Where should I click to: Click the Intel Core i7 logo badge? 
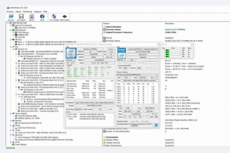(x=71, y=53)
